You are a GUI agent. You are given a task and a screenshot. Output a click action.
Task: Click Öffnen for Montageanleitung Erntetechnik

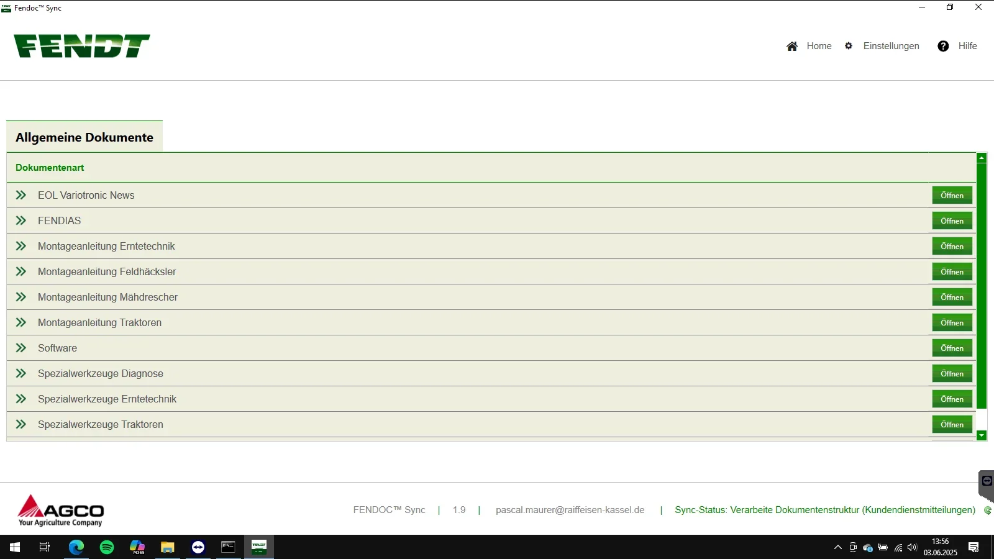pos(952,246)
